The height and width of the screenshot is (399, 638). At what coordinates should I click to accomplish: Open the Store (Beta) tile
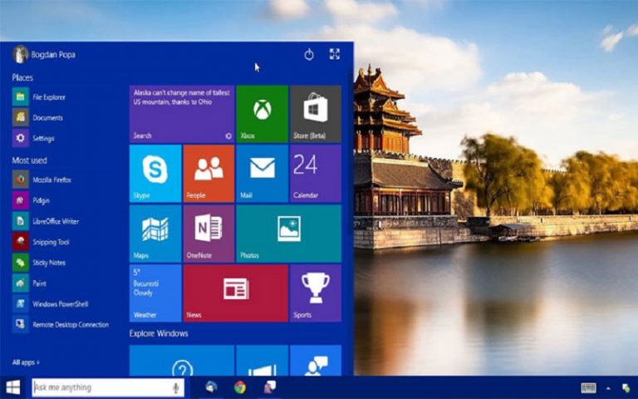coord(316,114)
